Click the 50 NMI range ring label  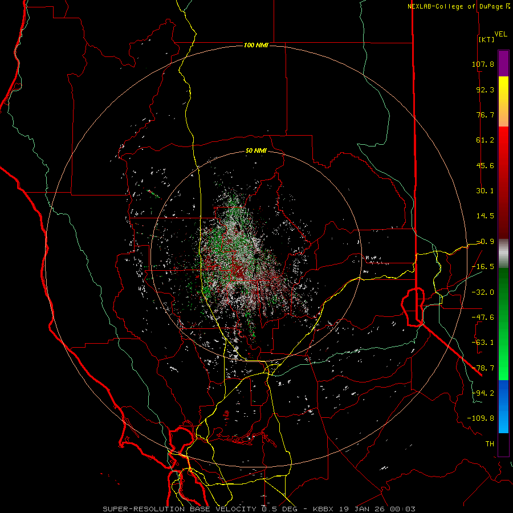pos(256,150)
